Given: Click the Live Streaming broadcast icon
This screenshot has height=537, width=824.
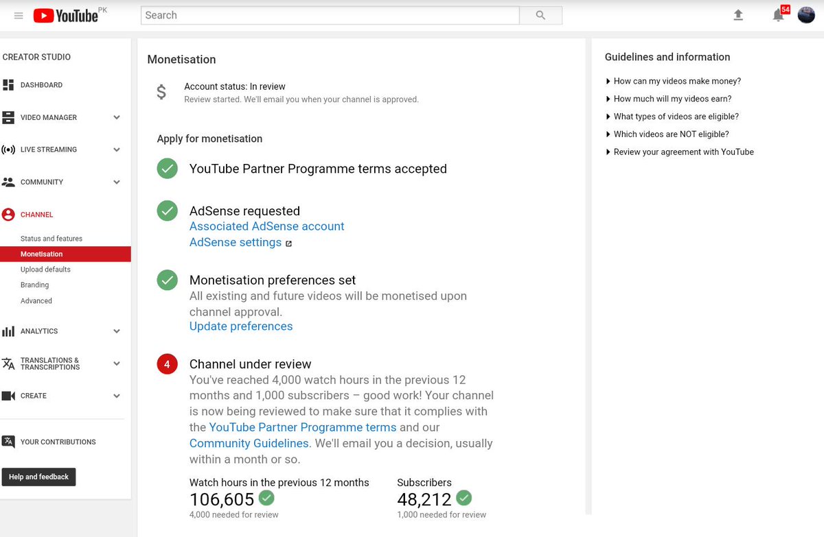Looking at the screenshot, I should (x=8, y=150).
